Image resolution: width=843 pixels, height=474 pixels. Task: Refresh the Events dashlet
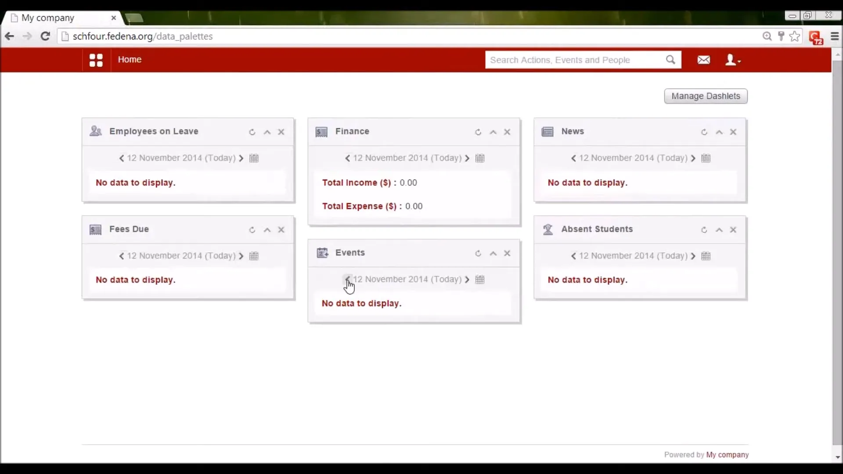click(x=478, y=253)
